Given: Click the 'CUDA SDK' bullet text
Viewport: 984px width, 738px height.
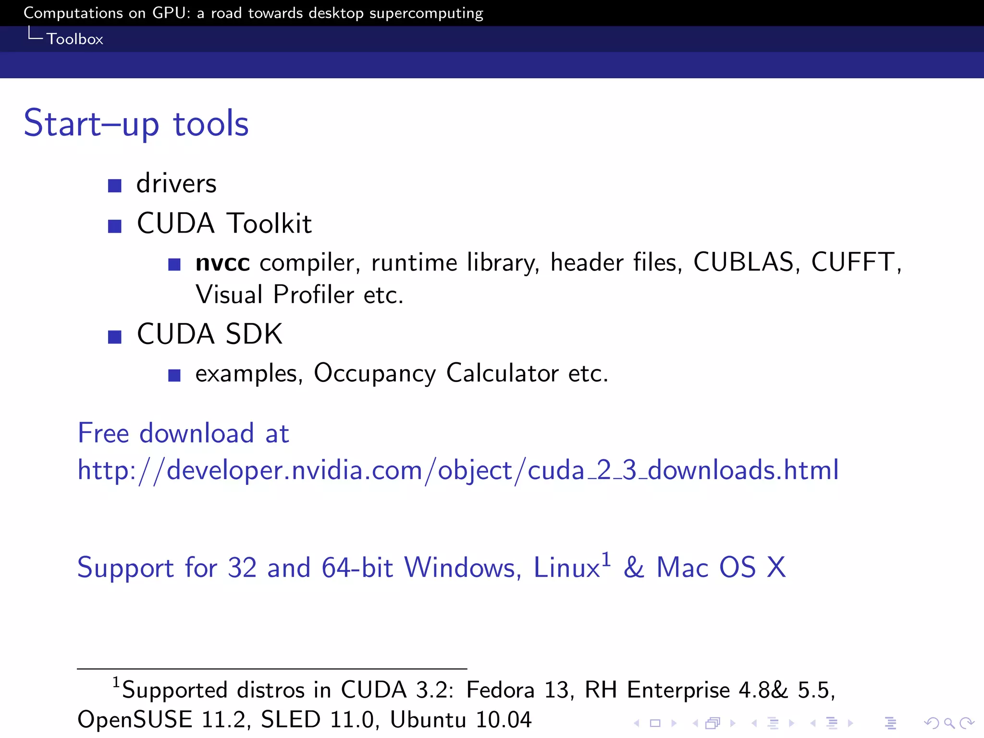Looking at the screenshot, I should pos(210,334).
